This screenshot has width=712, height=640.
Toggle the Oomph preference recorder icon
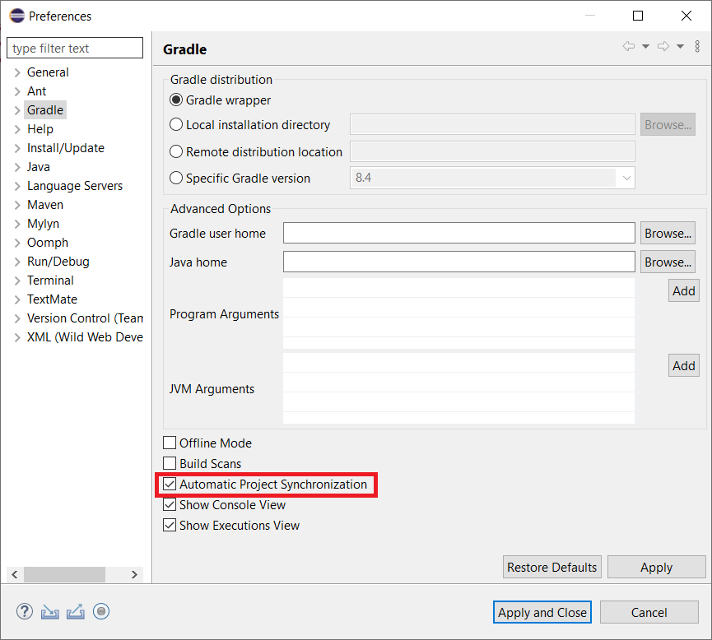click(101, 611)
